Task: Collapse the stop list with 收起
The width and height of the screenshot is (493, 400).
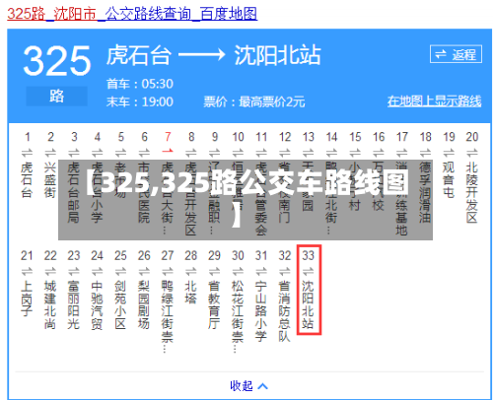Action: 248,386
